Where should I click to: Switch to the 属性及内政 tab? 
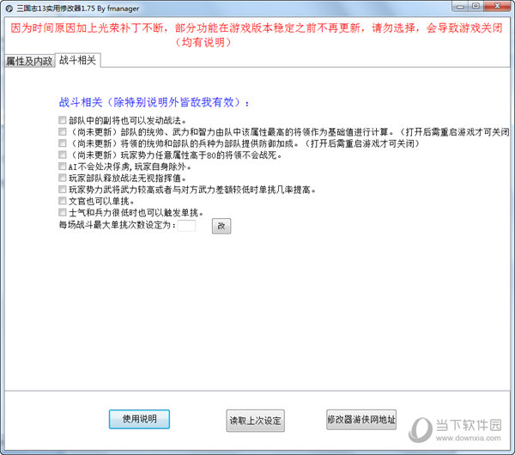click(x=29, y=61)
